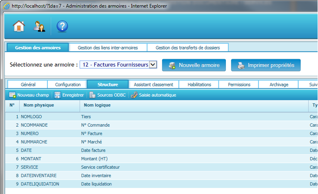Screen dimensions: 318x194
Task: Open the users management icon
Action: pos(40,27)
